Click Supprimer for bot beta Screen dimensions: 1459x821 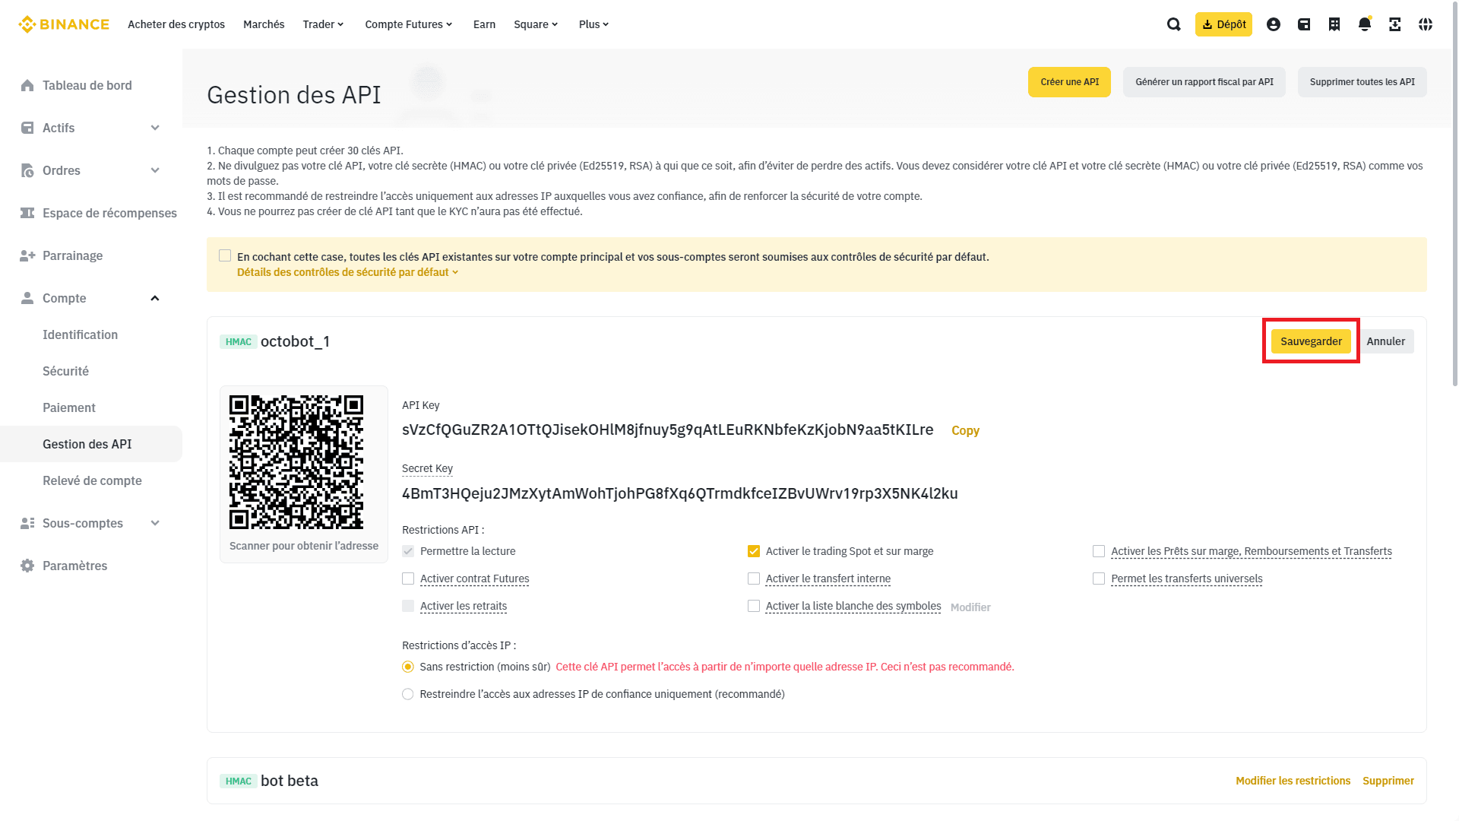pos(1388,781)
